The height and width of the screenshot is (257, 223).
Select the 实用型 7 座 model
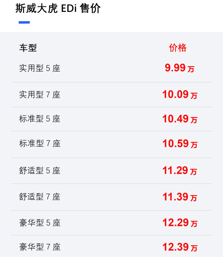click(40, 95)
